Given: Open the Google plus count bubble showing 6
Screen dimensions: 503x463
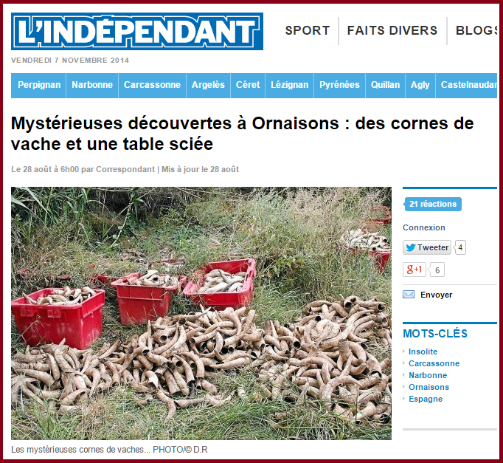Looking at the screenshot, I should pos(437,270).
